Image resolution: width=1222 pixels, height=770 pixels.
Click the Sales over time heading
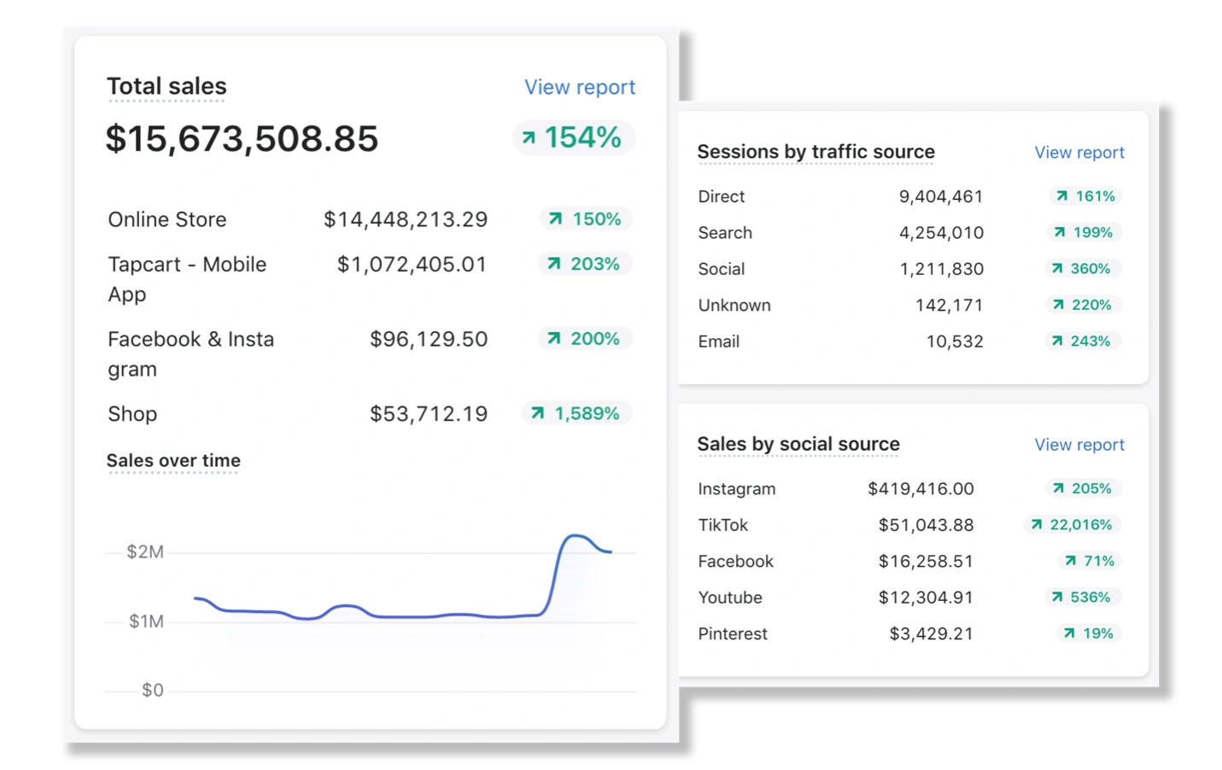point(173,461)
